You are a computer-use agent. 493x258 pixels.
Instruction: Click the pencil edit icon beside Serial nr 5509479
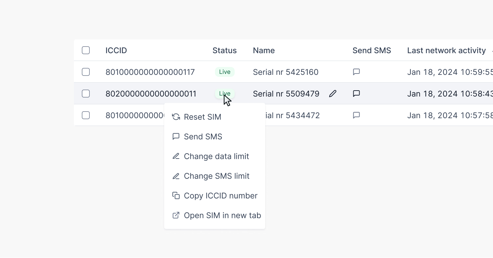pos(333,94)
